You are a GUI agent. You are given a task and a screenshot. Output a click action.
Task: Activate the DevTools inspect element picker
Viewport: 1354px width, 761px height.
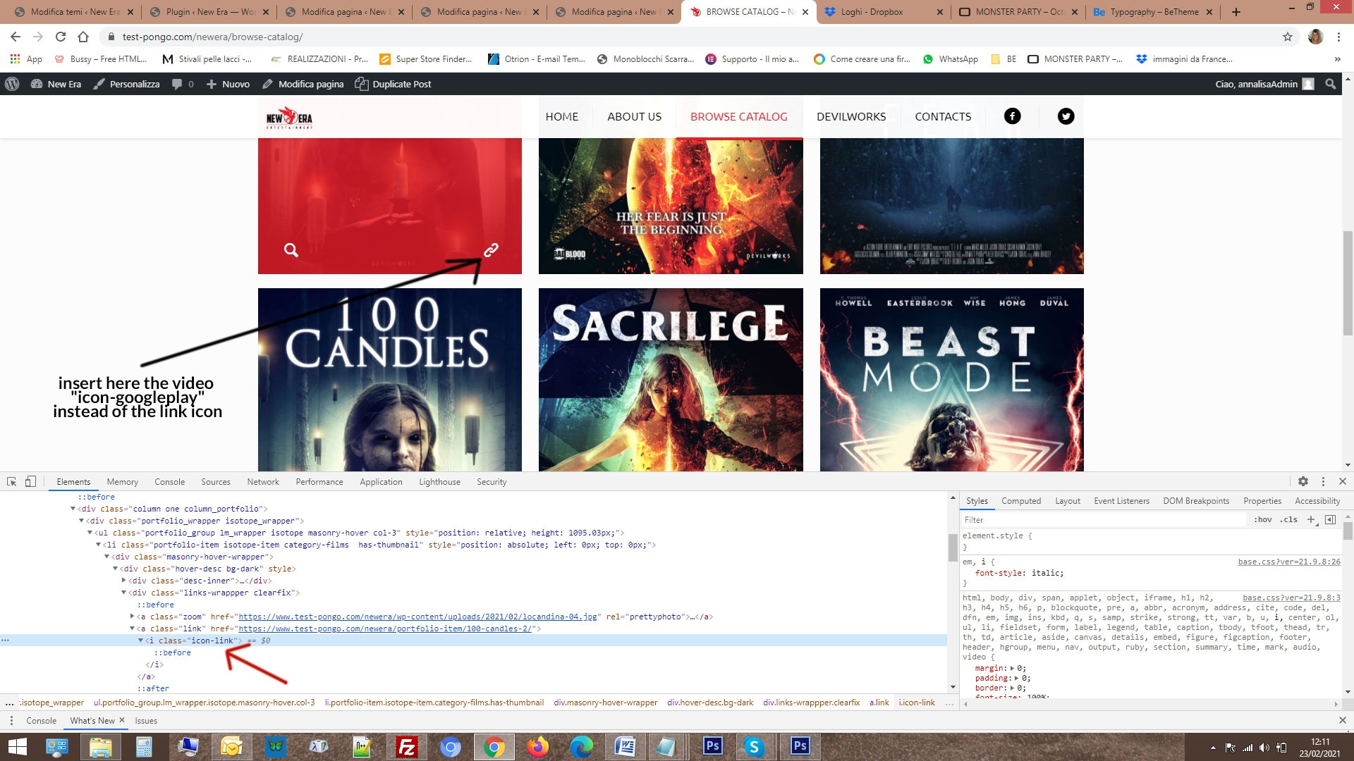11,482
